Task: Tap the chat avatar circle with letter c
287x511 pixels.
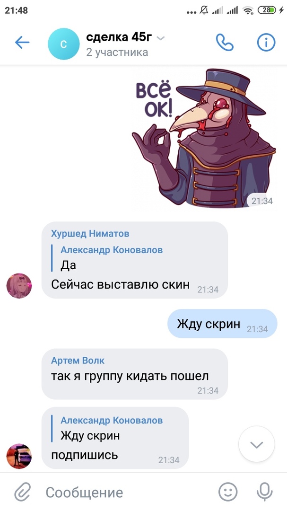Action: (x=63, y=44)
